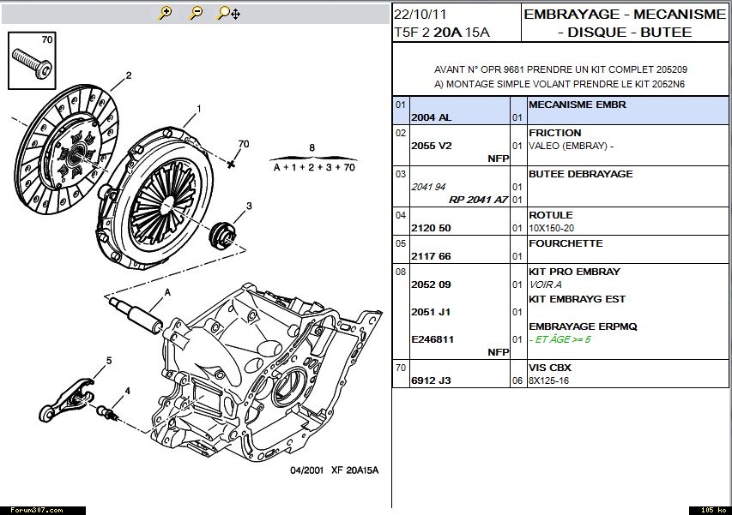Click the screw 70 thumbnail box

[x=33, y=60]
